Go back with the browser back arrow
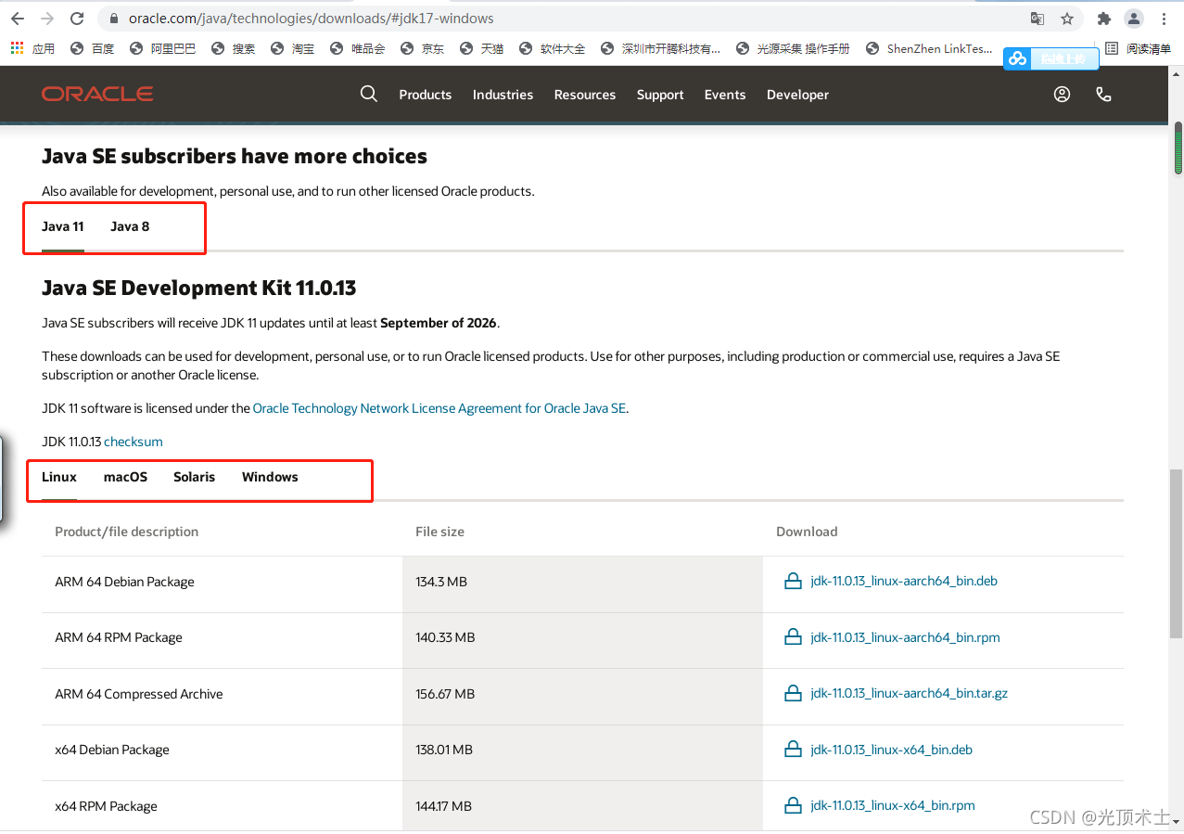This screenshot has height=834, width=1184. (x=18, y=19)
